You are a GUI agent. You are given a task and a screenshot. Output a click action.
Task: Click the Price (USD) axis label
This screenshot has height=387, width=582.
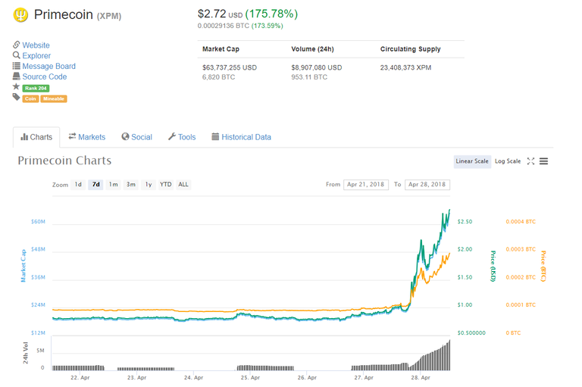tap(493, 266)
